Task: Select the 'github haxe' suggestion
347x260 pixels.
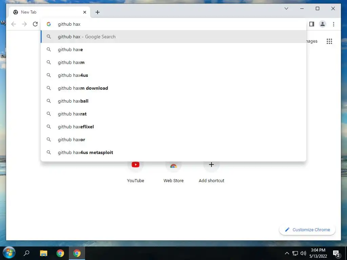Action: click(174, 49)
